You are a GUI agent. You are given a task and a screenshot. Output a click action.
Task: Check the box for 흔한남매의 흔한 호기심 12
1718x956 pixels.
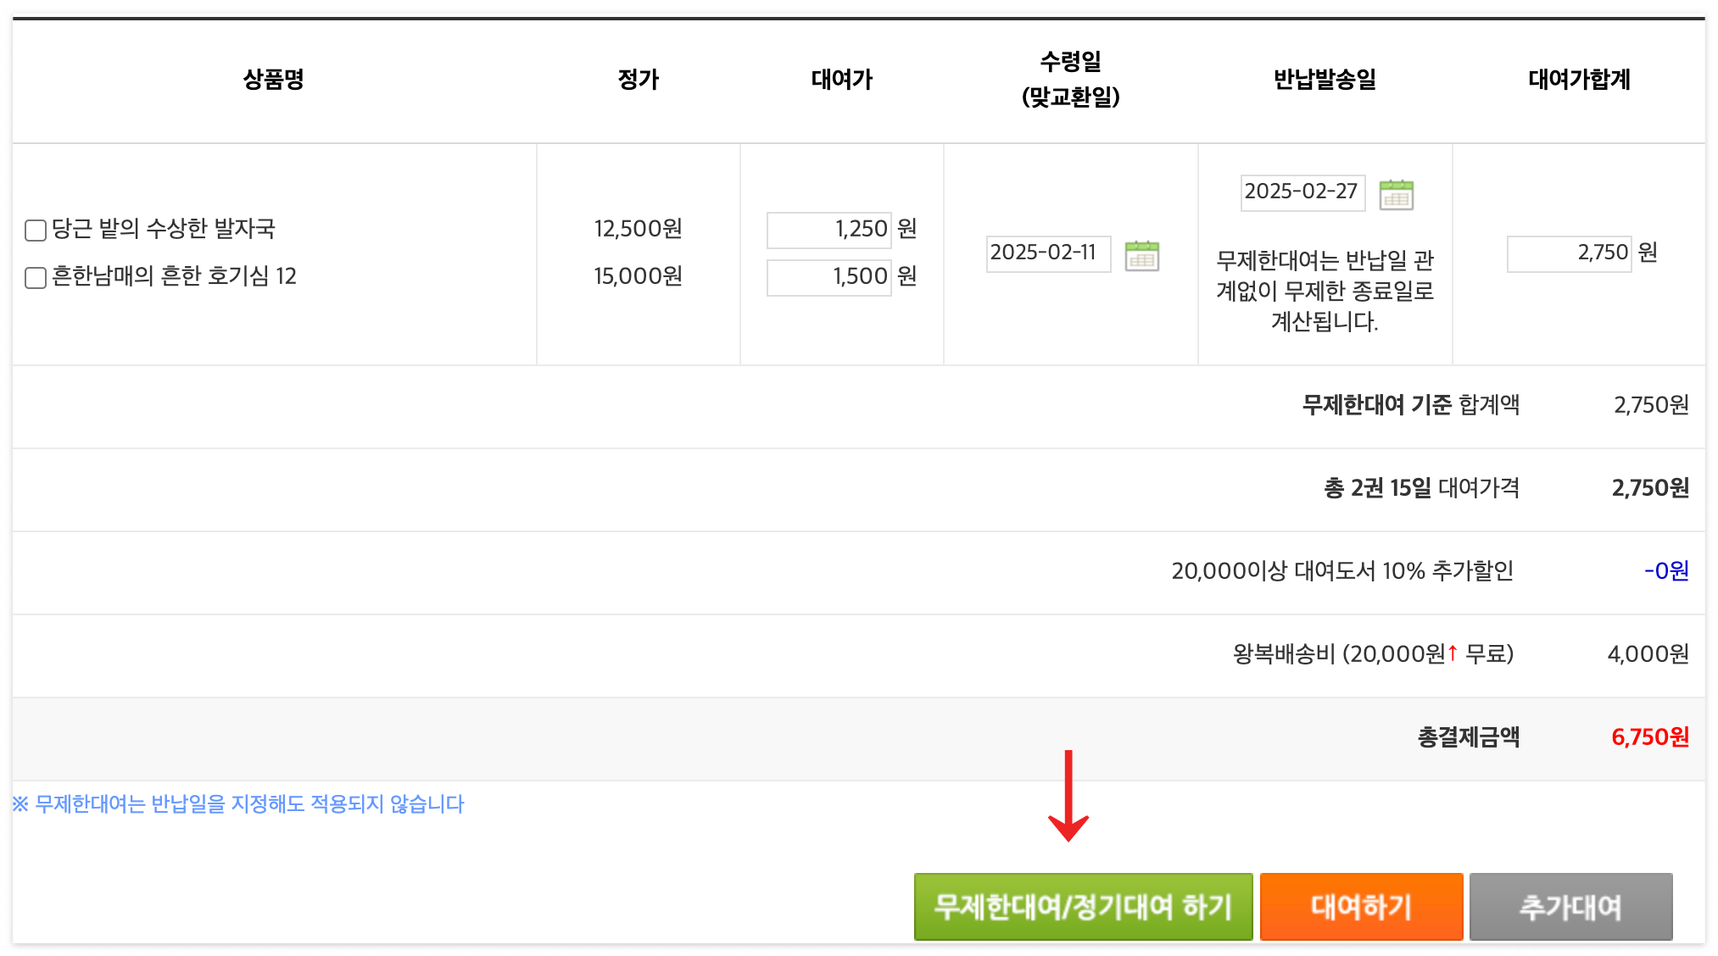coord(34,276)
